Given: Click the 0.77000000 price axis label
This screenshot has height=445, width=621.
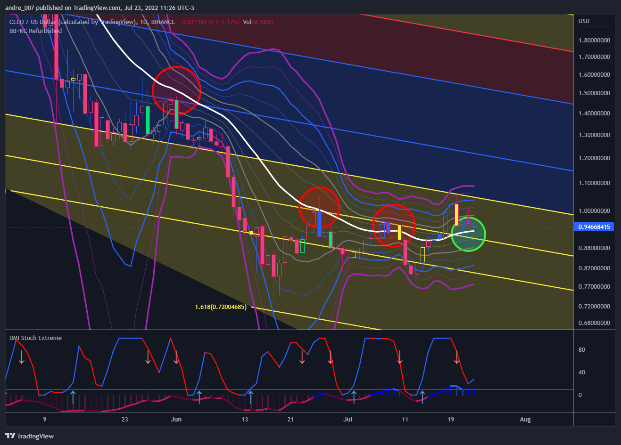Looking at the screenshot, I should tap(594, 287).
